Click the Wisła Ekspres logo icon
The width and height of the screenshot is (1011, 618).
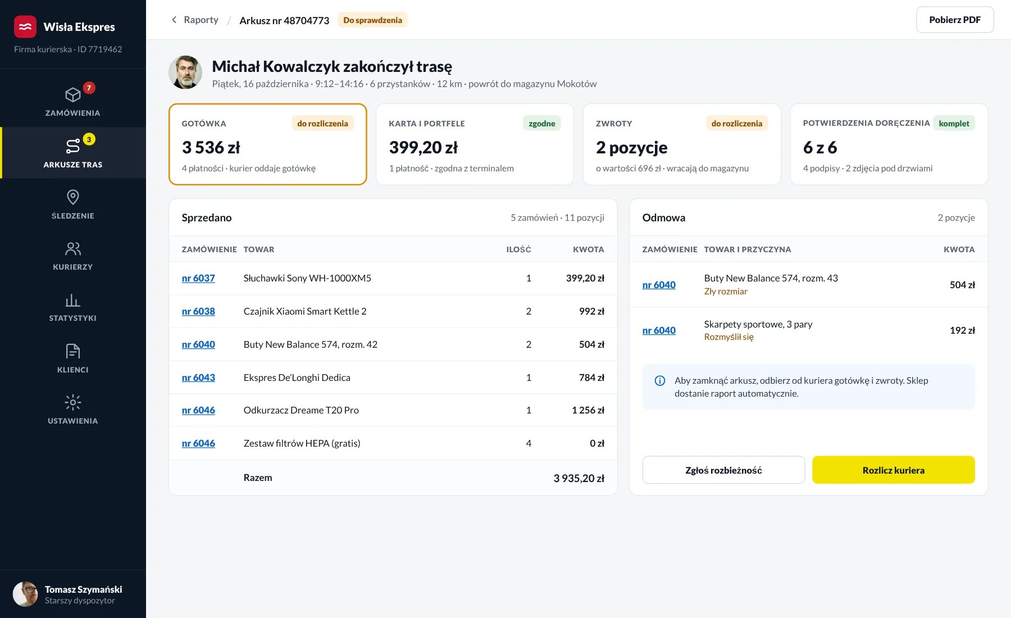click(x=25, y=26)
